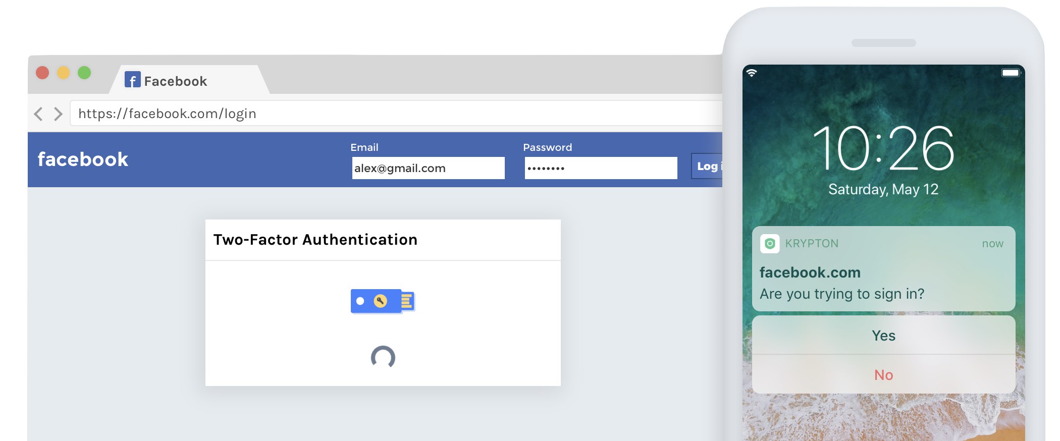
Task: Click the green maximize window button
Action: [84, 73]
